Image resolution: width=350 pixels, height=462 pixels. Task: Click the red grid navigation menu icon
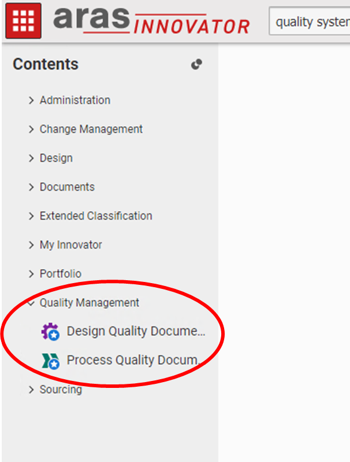23,20
